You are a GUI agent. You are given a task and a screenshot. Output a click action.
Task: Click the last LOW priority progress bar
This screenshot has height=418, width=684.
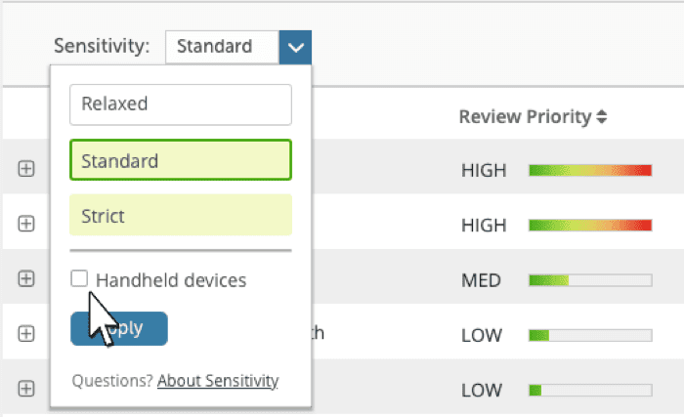589,391
